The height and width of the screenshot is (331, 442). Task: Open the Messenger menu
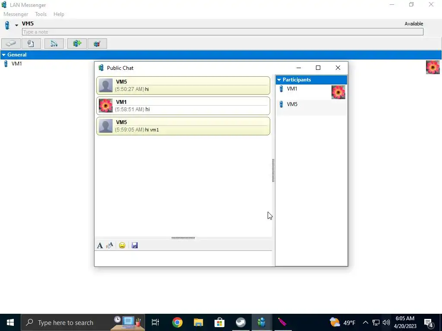click(x=16, y=14)
